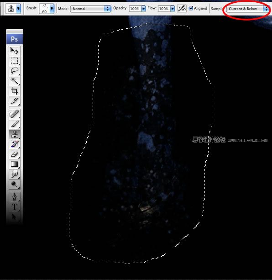Activate the Type tool
The width and height of the screenshot is (272, 280).
pyautogui.click(x=15, y=207)
